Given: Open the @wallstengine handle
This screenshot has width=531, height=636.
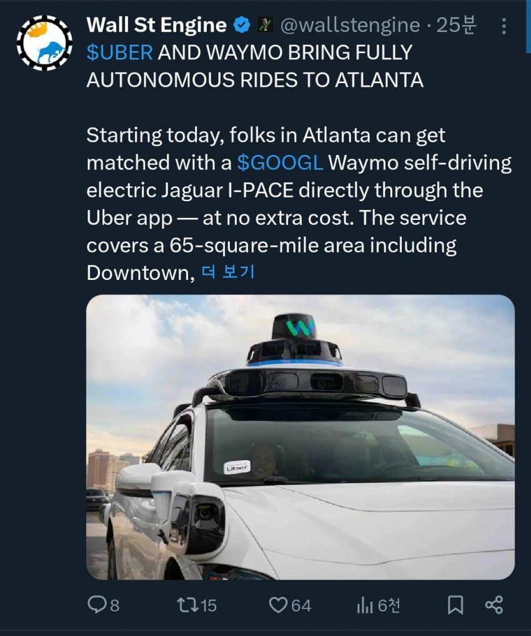Looking at the screenshot, I should click(350, 26).
